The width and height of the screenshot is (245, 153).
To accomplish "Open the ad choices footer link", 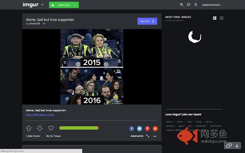I will (x=216, y=126).
